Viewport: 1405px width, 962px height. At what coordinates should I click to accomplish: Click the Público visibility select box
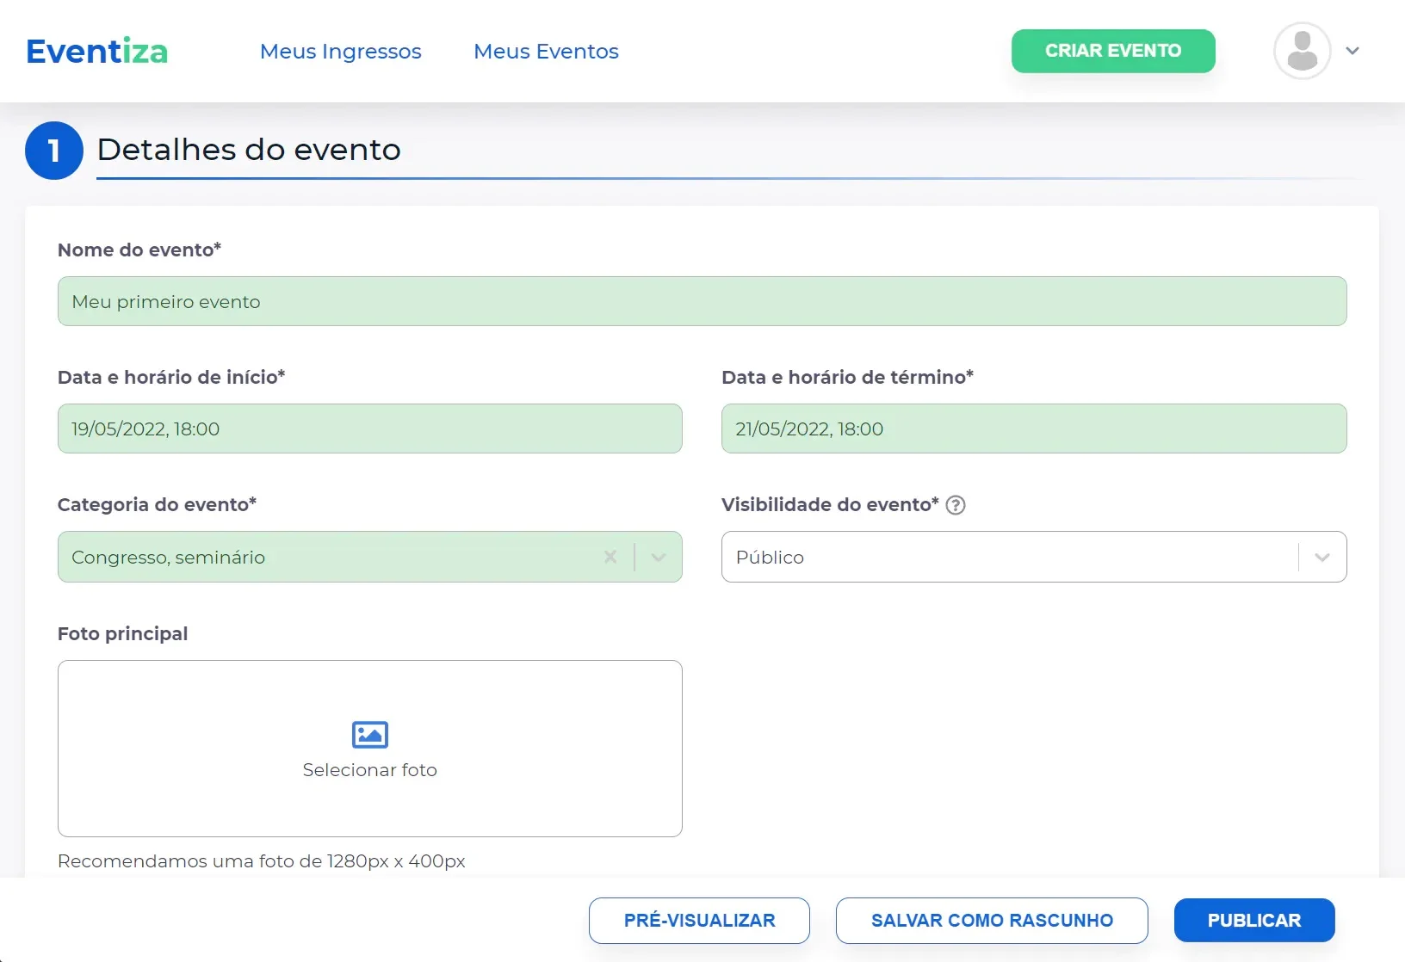[x=1034, y=557]
